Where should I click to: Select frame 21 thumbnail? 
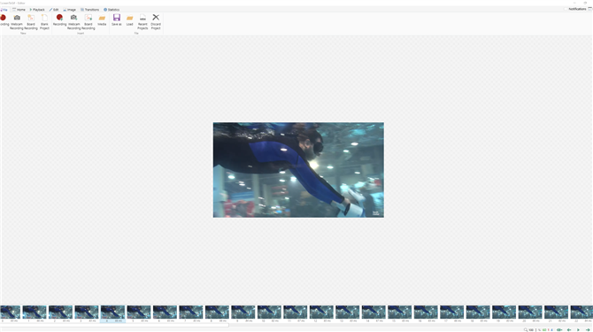[557, 313]
